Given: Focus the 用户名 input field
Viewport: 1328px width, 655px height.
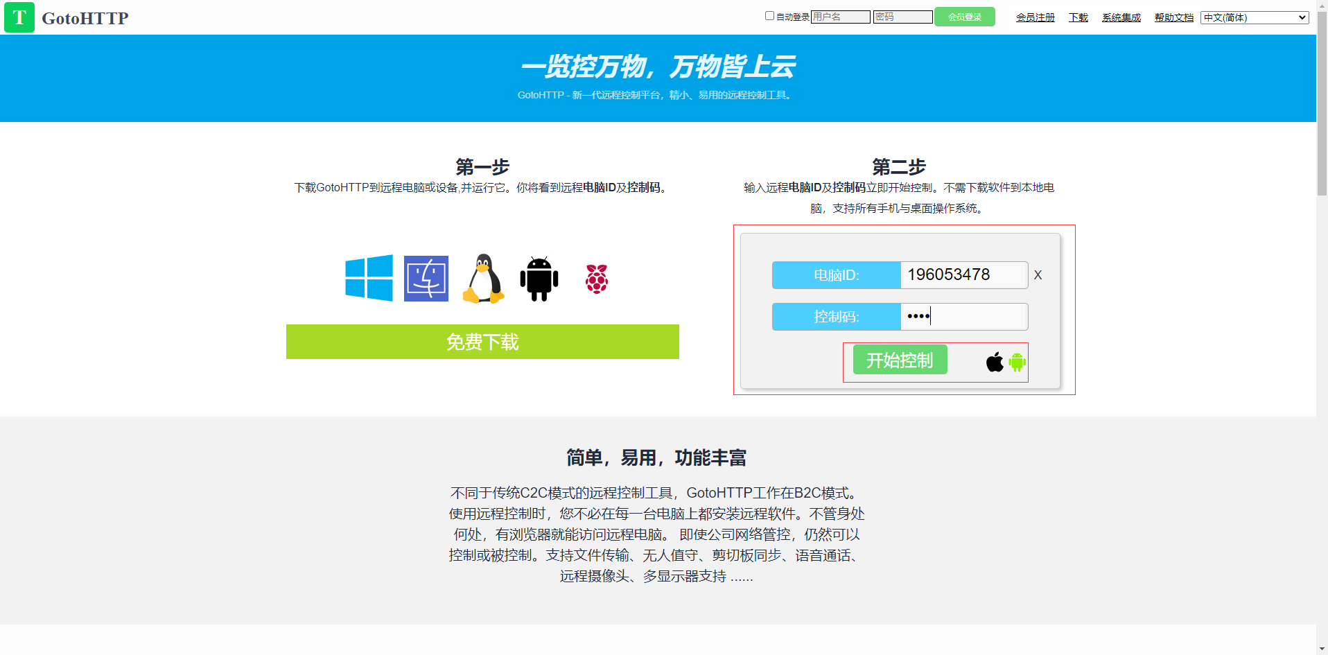Looking at the screenshot, I should 841,17.
